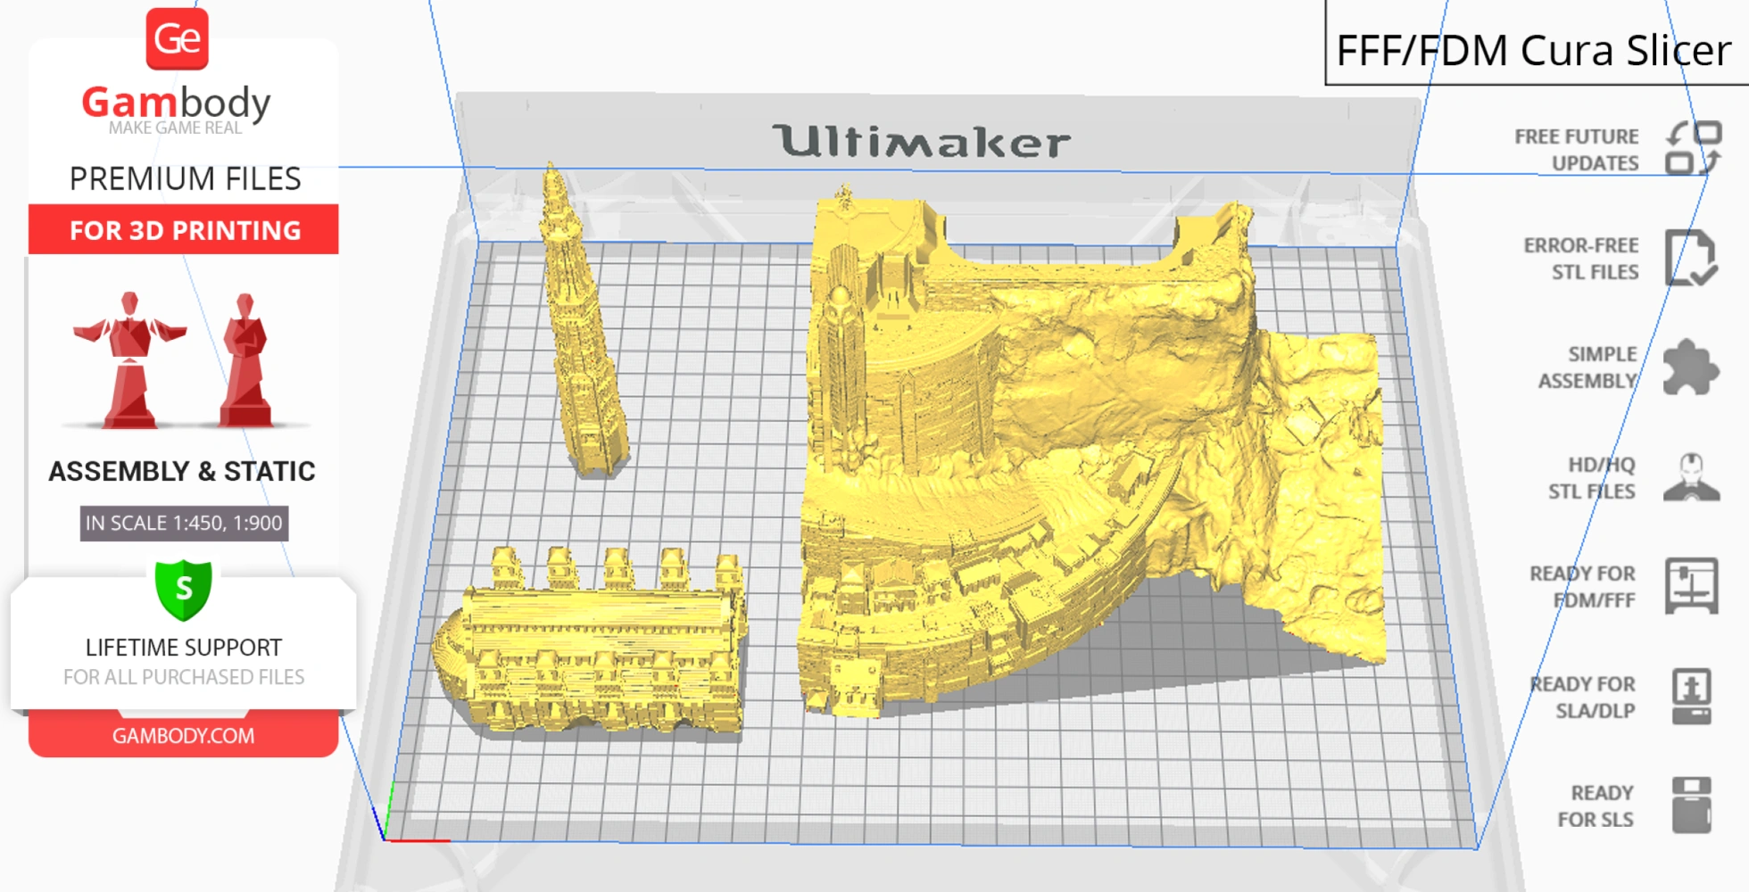
Task: Open the PREMIUM FILES section
Action: (x=185, y=179)
